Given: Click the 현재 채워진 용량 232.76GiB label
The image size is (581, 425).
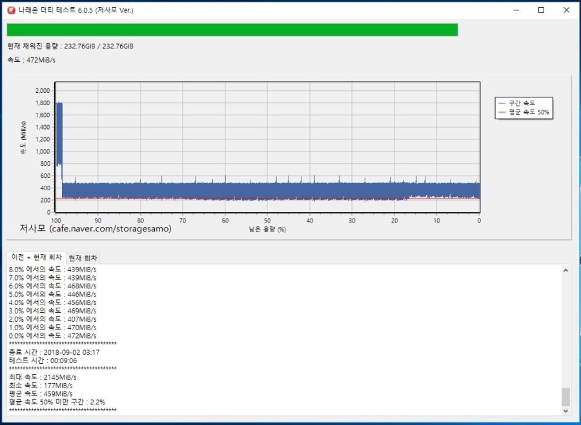Looking at the screenshot, I should 70,46.
